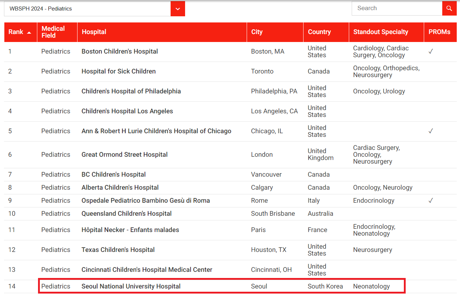Click the Oncology, Urology specialty cell

tap(379, 91)
